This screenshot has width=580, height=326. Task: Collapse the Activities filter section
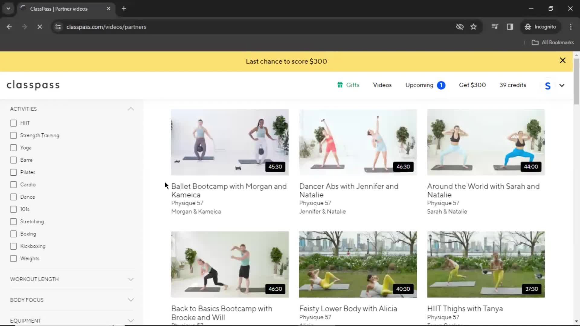pyautogui.click(x=131, y=109)
